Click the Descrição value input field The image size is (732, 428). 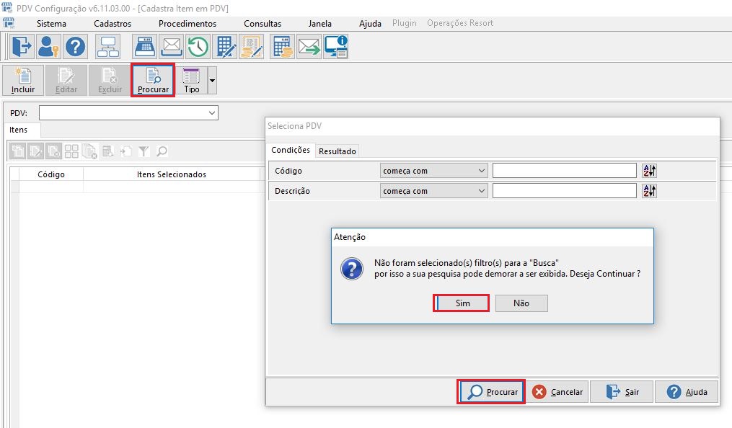pos(565,191)
